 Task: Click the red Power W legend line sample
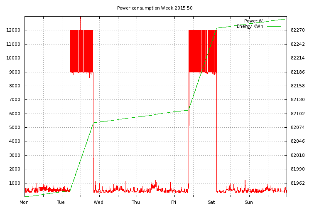coord(274,21)
